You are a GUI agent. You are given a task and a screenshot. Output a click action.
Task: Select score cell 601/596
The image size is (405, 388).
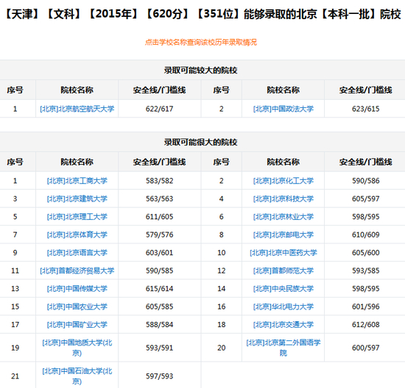coord(365,306)
